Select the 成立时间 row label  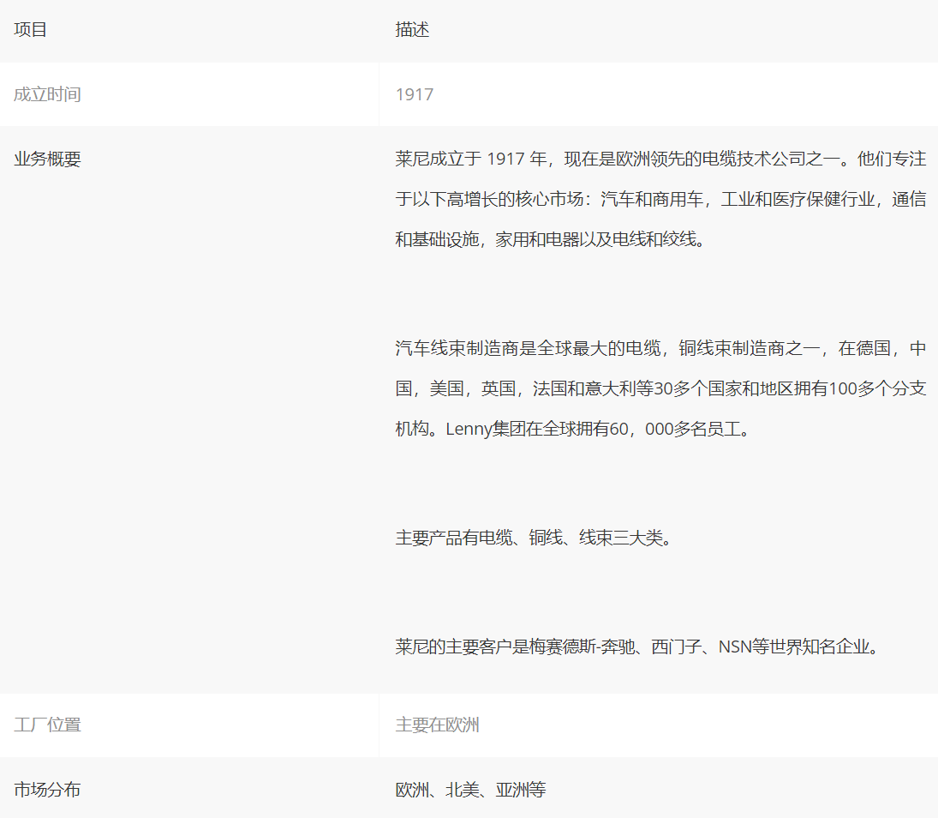[47, 94]
